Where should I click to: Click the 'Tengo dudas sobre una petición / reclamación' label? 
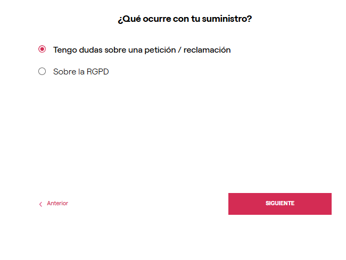[x=142, y=50]
